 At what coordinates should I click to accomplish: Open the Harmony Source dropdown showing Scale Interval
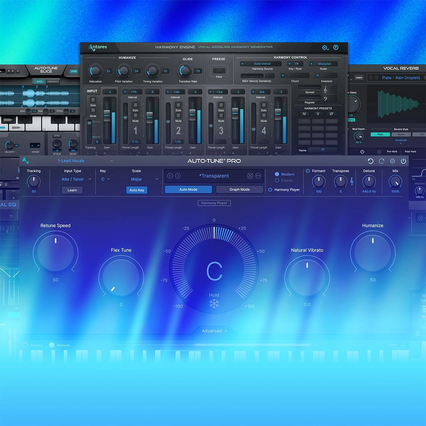pyautogui.click(x=262, y=64)
